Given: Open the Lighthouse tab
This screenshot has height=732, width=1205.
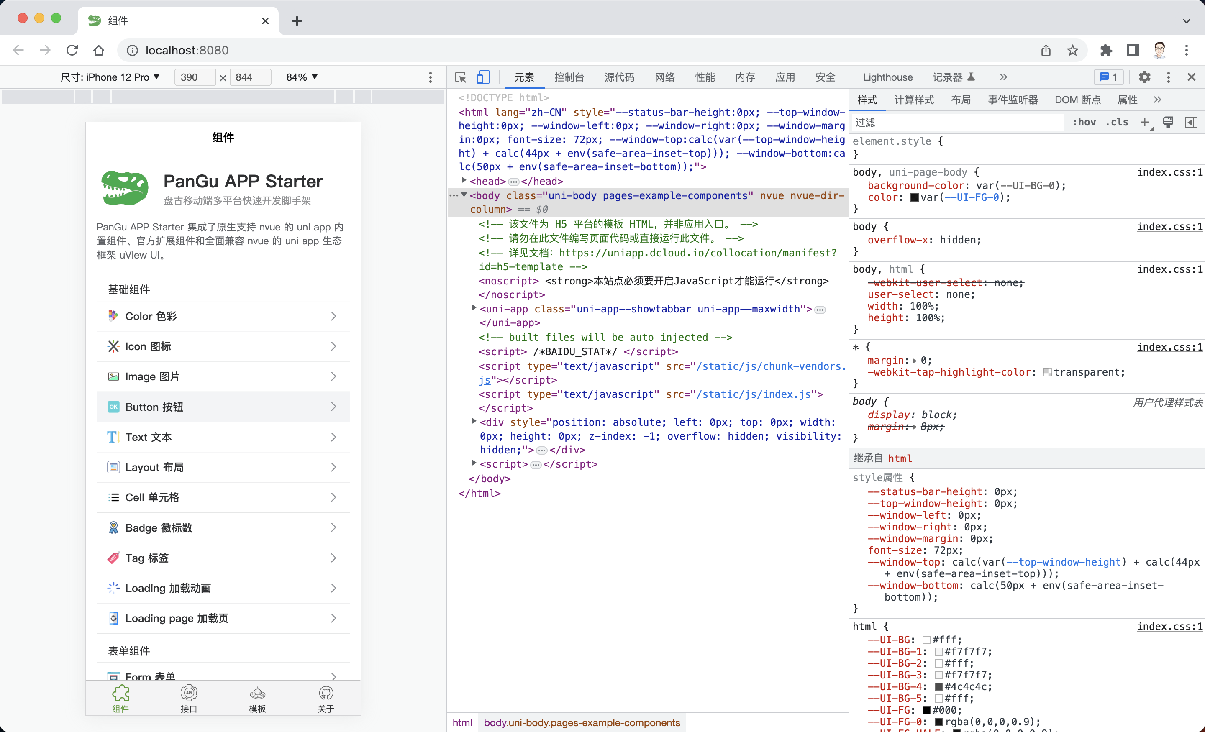Looking at the screenshot, I should click(x=887, y=77).
